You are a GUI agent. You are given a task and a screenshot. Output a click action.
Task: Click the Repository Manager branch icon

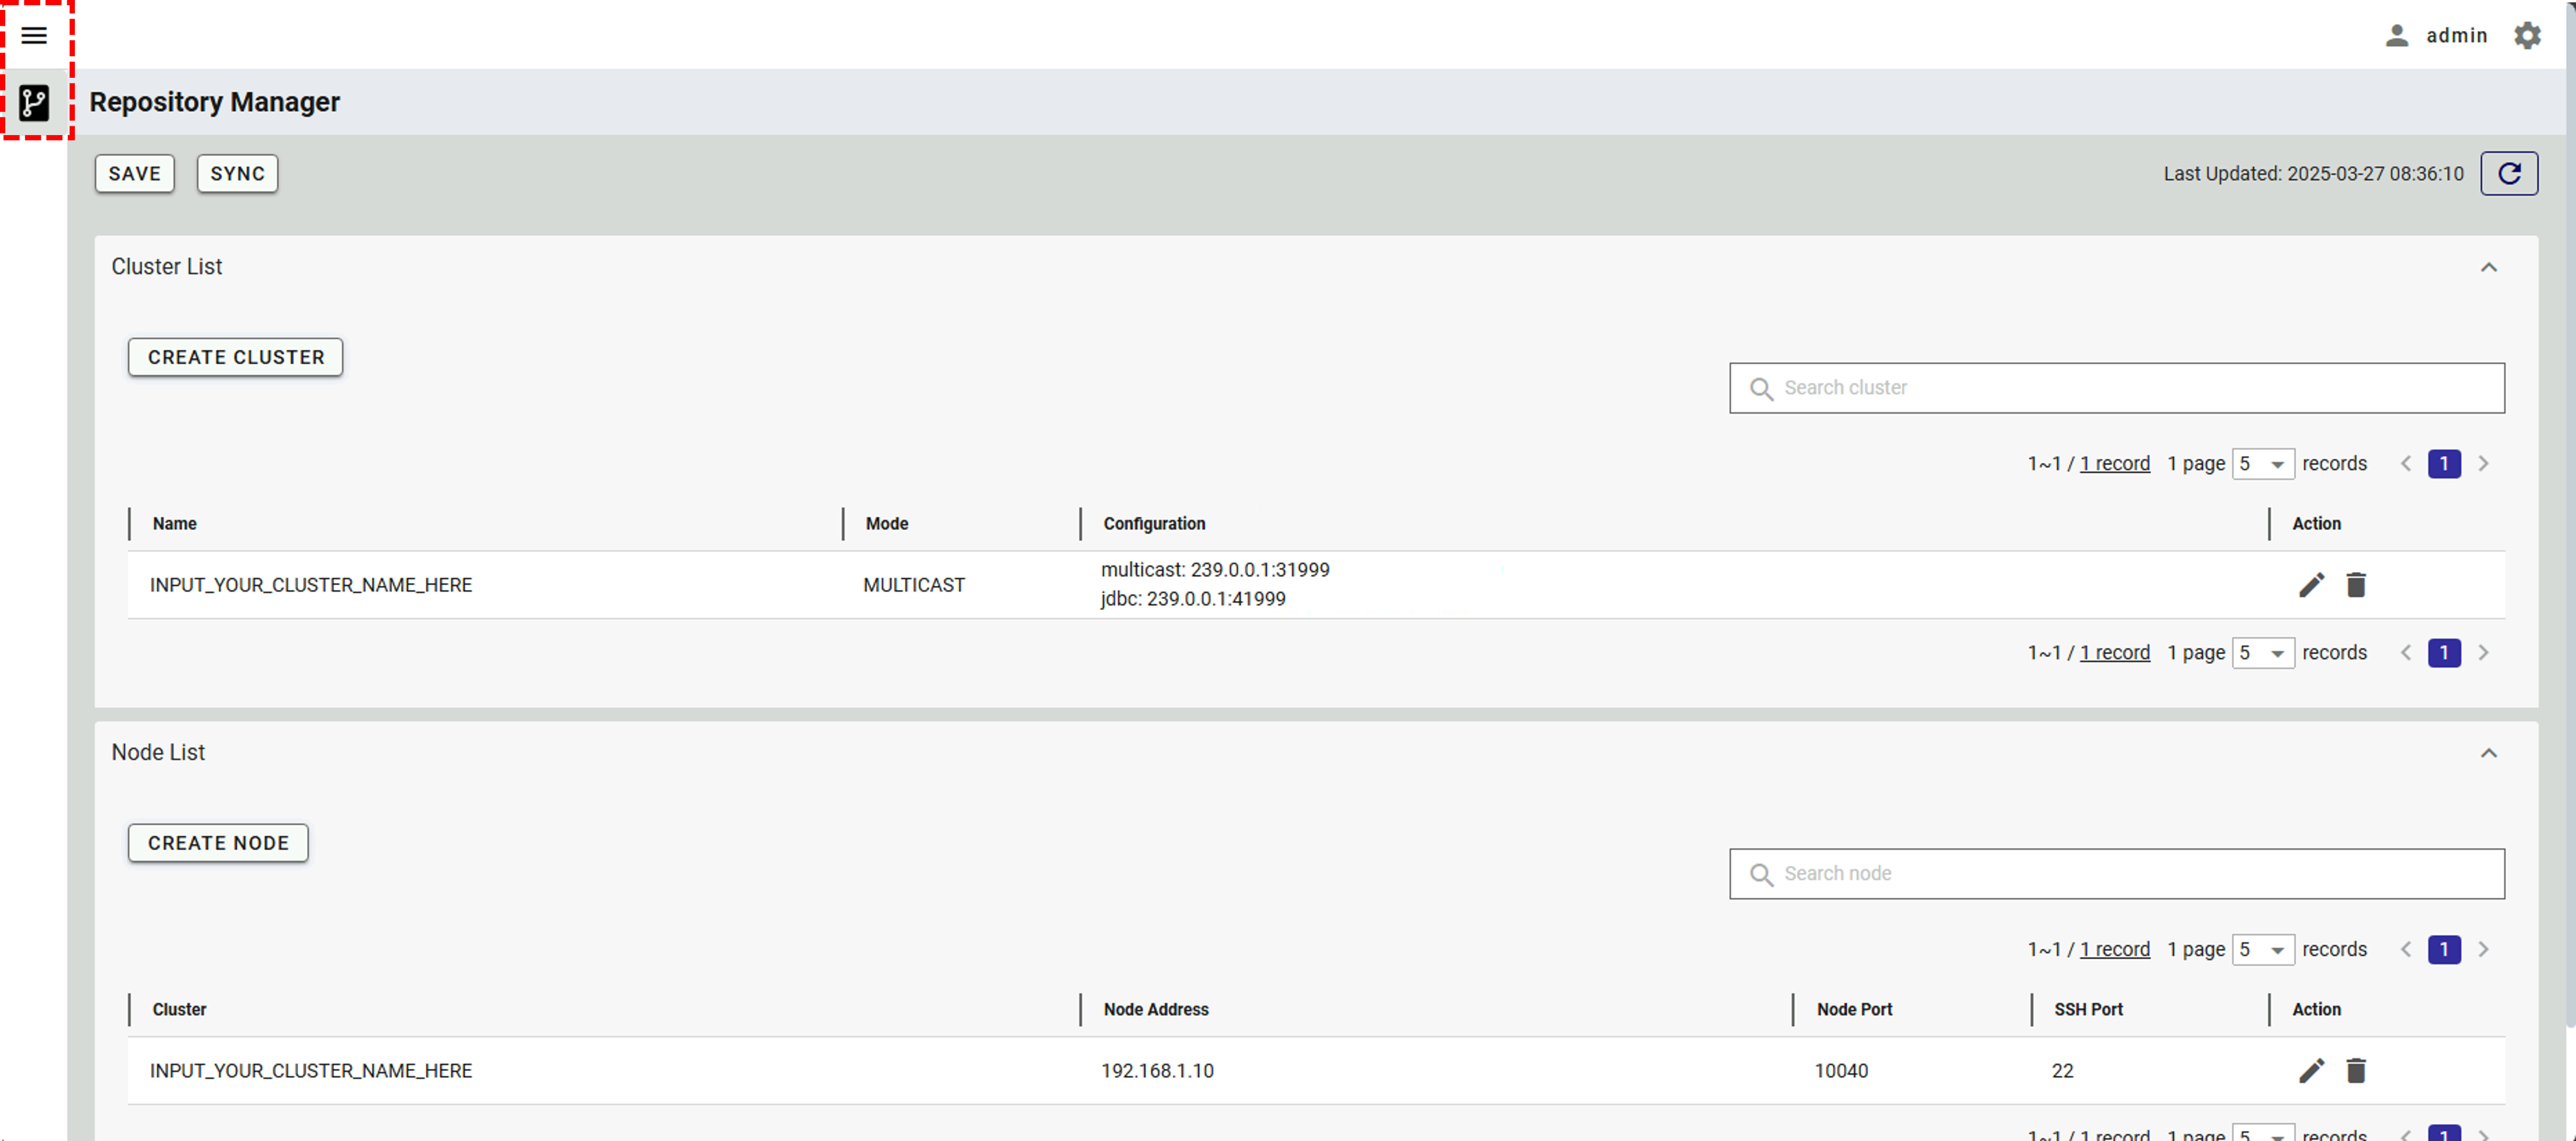[34, 102]
